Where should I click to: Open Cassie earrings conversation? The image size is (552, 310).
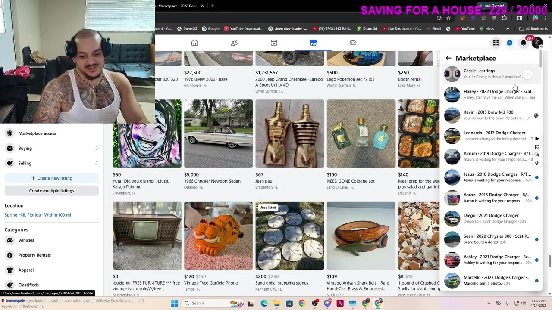click(x=491, y=74)
